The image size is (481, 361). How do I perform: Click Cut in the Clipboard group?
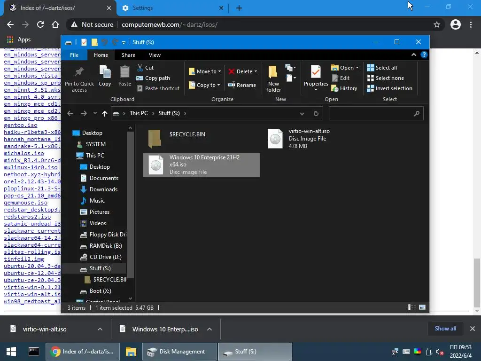pos(146,68)
